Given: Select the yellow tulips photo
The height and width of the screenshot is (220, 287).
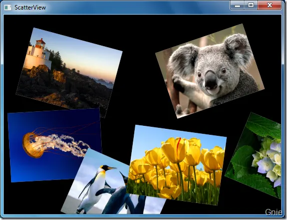Looking at the screenshot, I should coord(176,165).
